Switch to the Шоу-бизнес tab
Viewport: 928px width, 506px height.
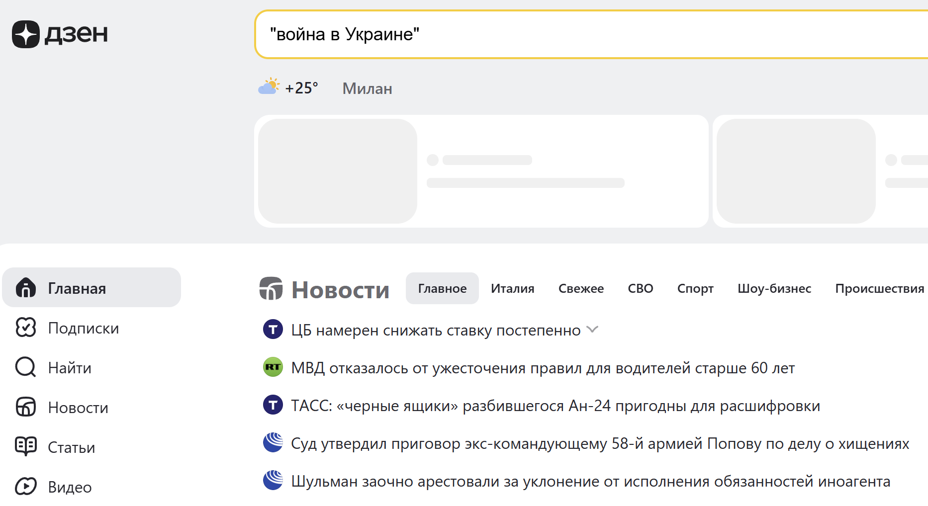(x=774, y=288)
